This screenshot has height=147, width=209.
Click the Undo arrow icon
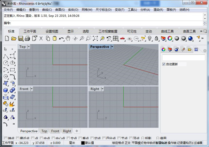click(x=61, y=38)
